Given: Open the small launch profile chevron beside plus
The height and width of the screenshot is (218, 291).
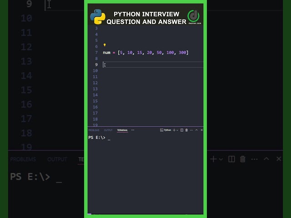Looking at the screenshot, I should [x=177, y=130].
